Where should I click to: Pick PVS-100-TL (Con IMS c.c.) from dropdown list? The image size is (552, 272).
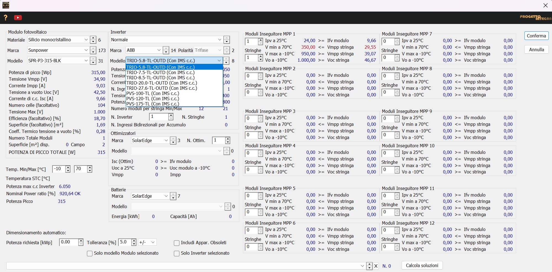coord(174,93)
